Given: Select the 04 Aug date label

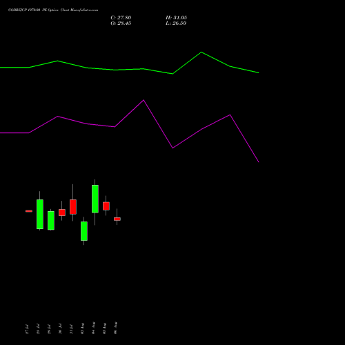Looking at the screenshot, I should click(x=93, y=328).
